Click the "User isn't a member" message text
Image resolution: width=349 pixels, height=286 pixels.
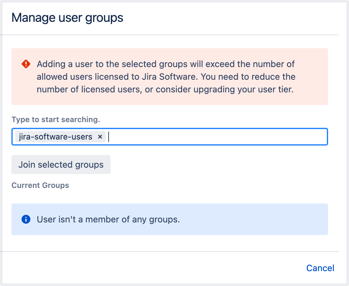coord(108,219)
